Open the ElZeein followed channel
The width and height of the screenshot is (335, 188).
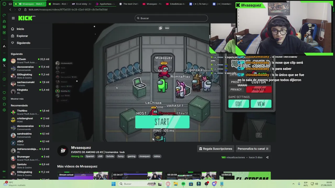[x=30, y=61]
